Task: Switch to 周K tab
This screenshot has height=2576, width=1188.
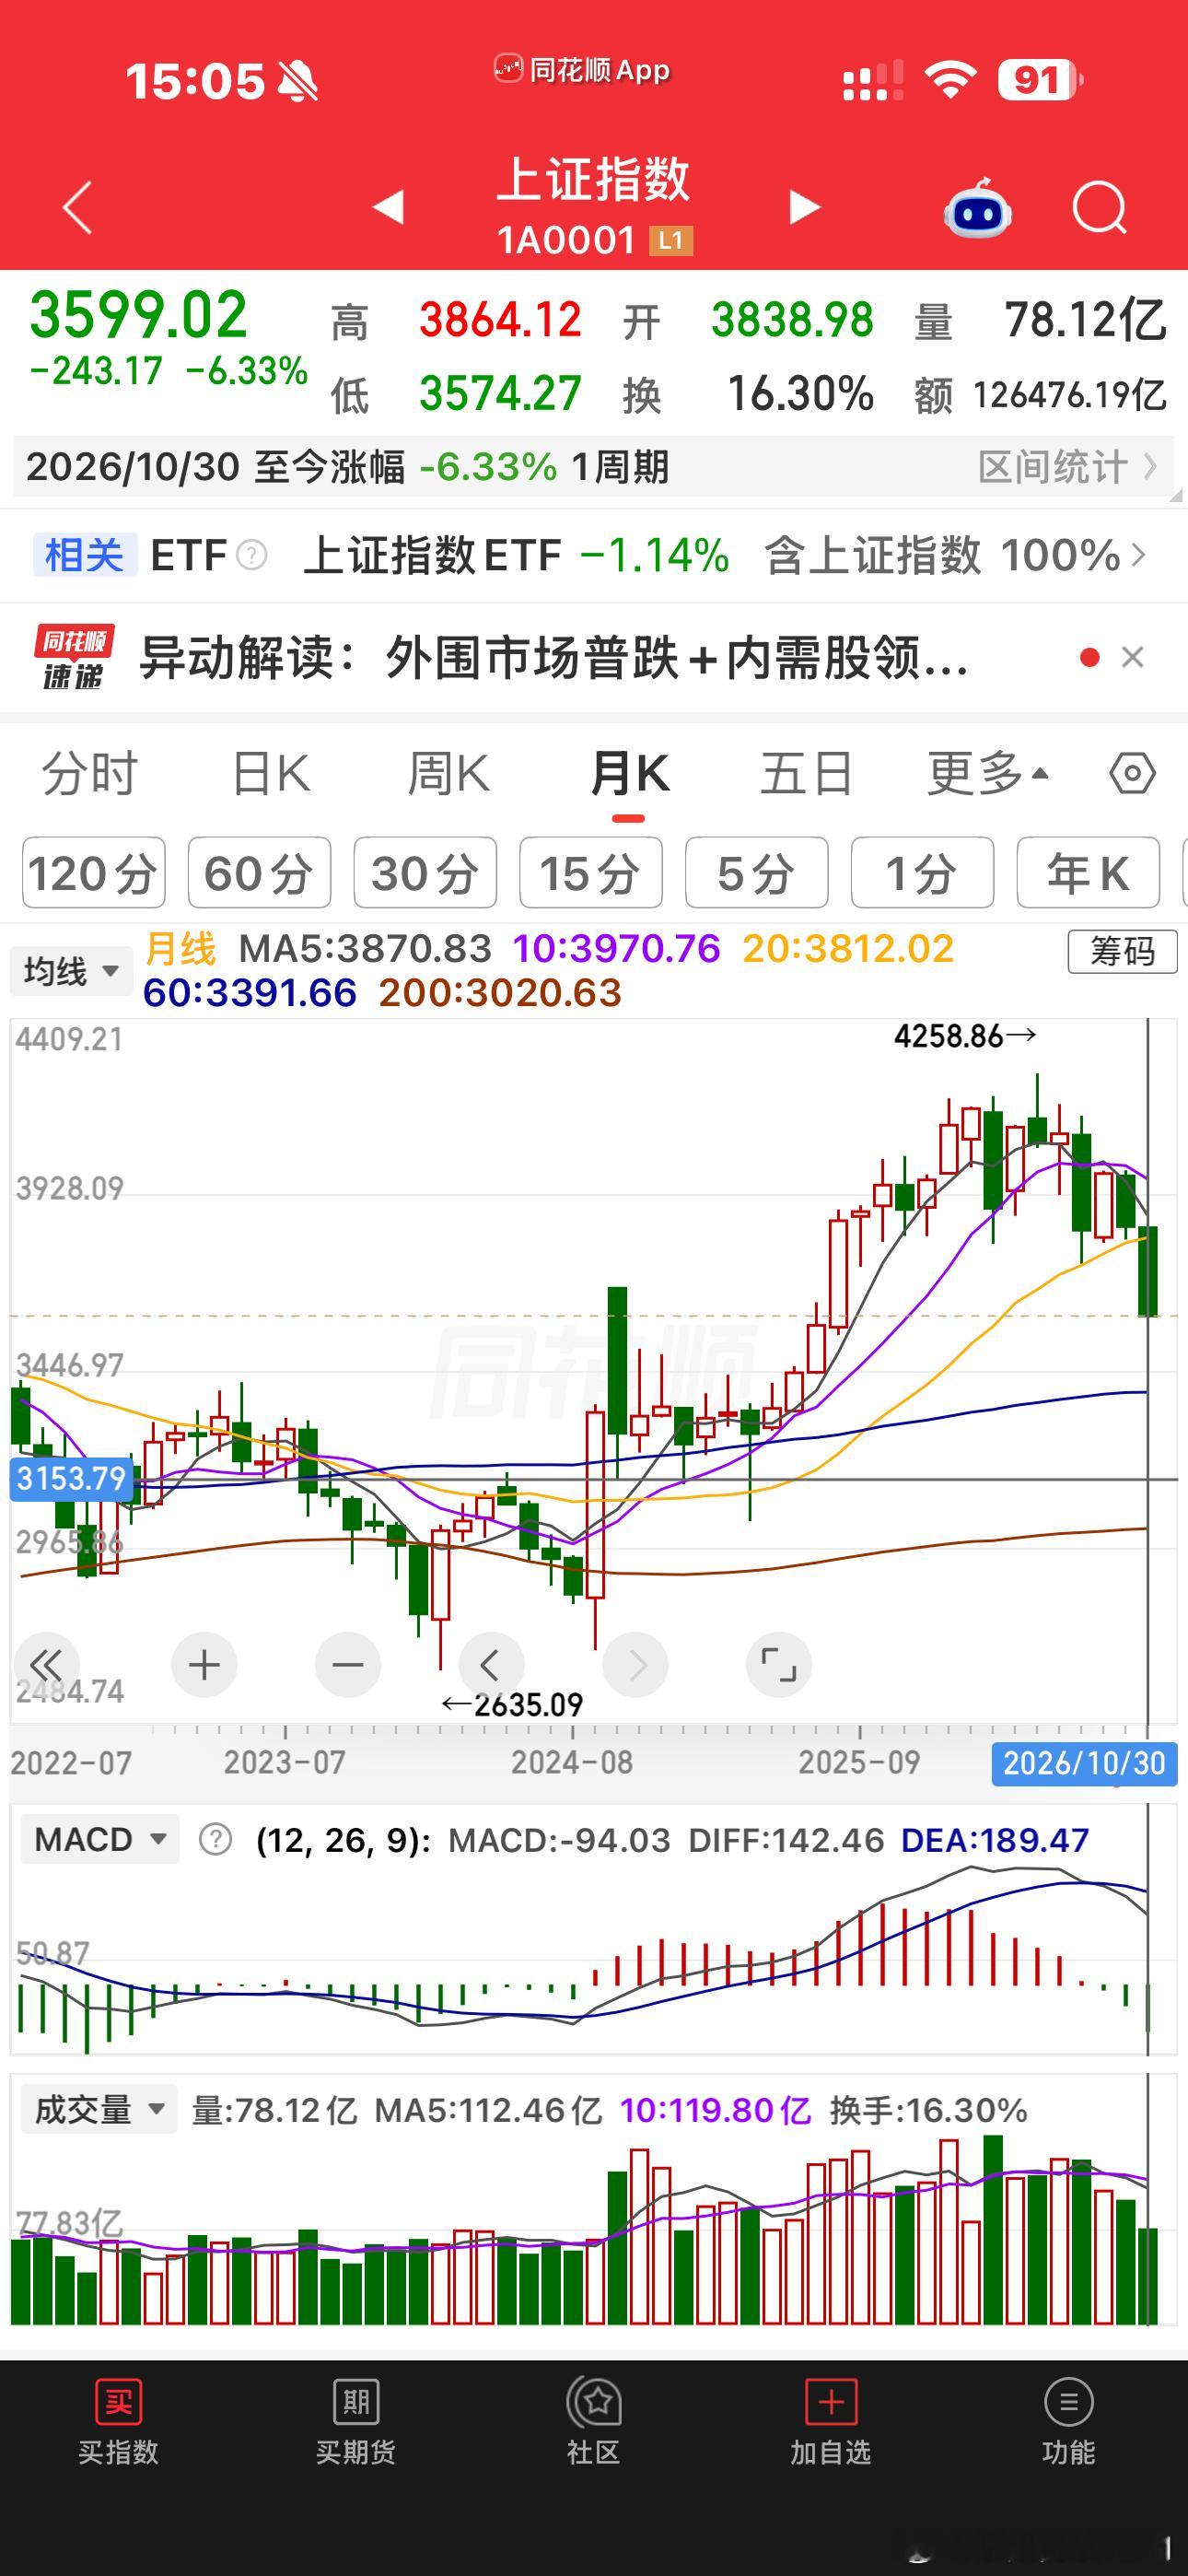Action: 448,774
